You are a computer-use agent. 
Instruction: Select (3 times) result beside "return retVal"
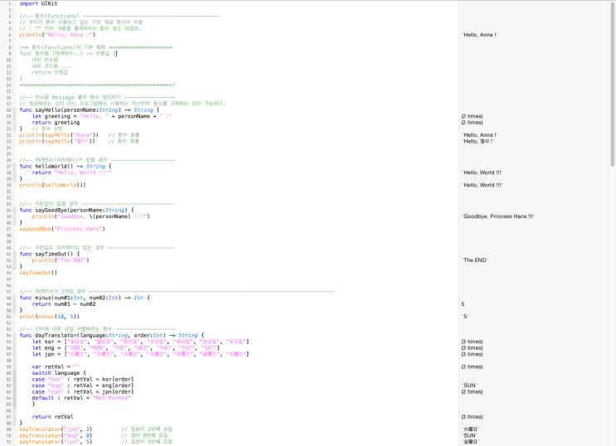[x=473, y=417]
